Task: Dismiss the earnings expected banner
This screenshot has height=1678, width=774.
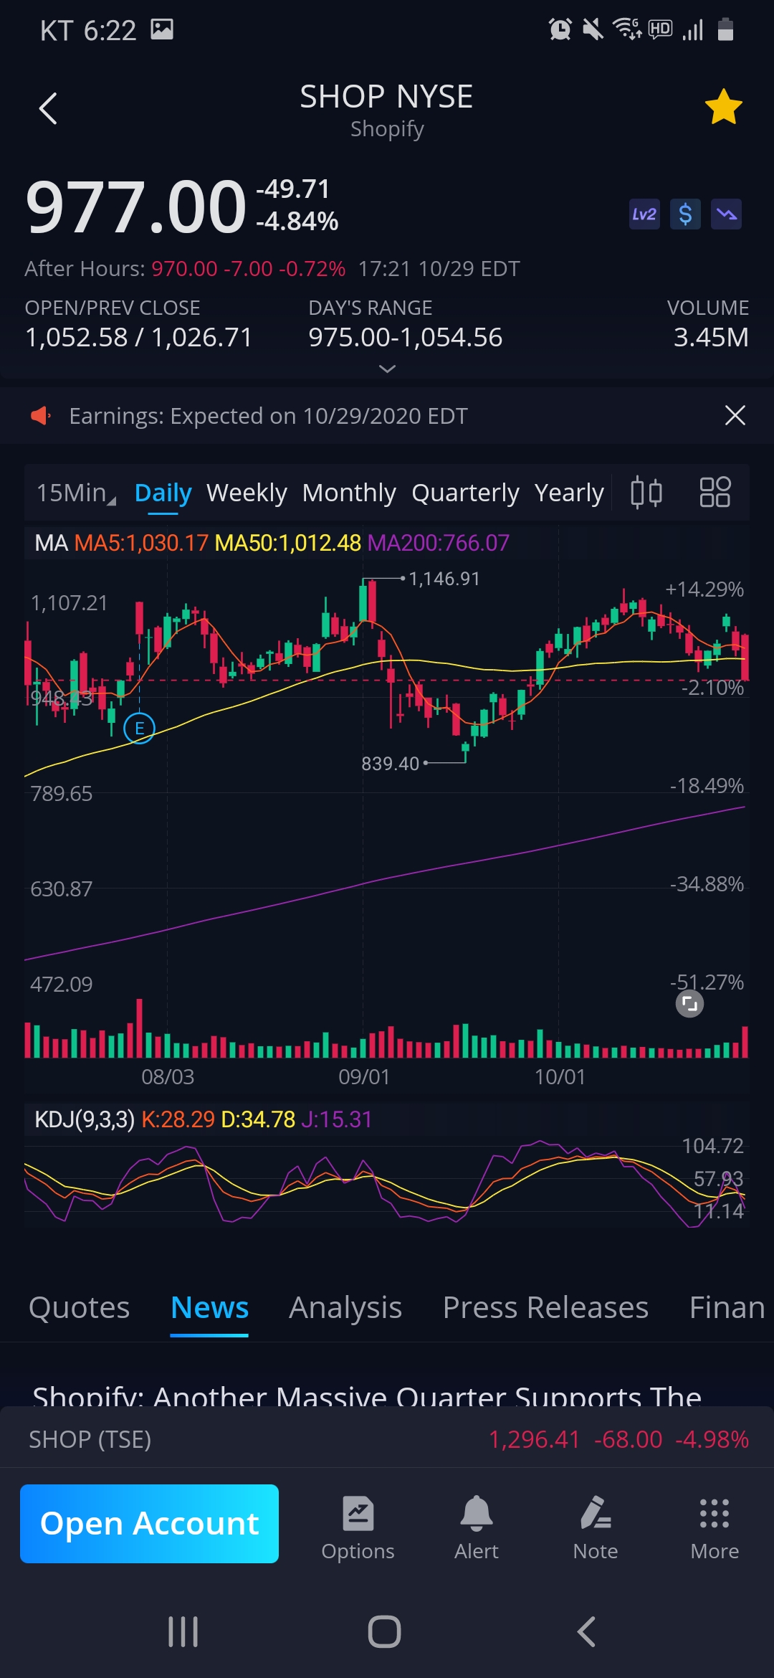Action: (x=735, y=415)
